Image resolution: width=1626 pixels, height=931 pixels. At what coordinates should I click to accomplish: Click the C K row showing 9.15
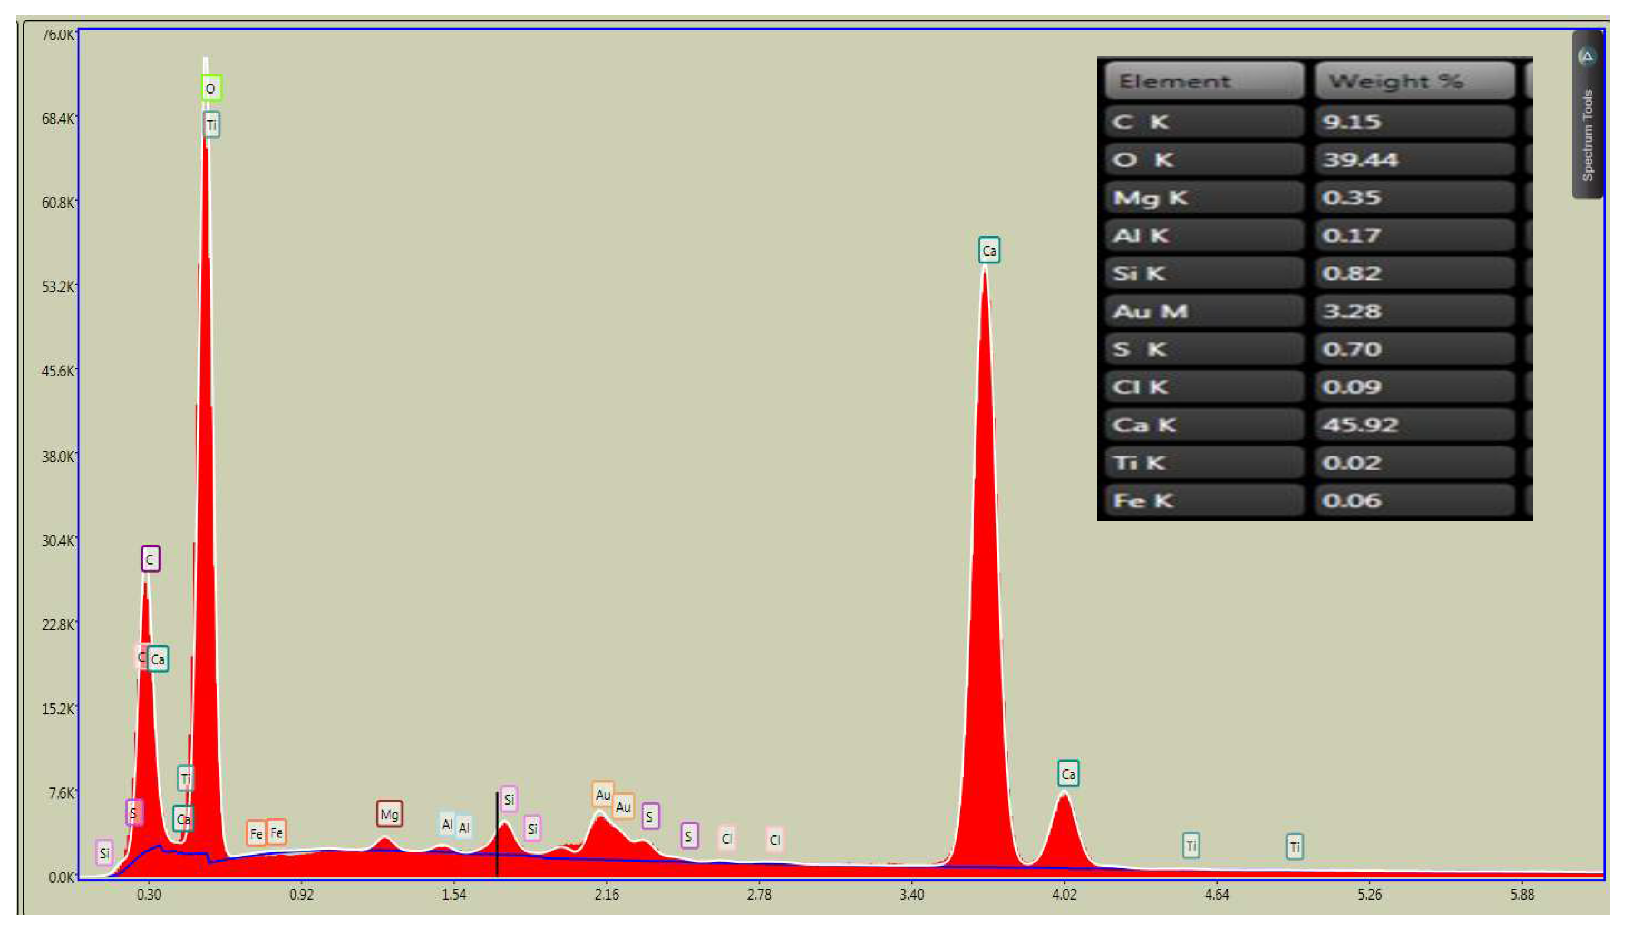(x=1204, y=122)
